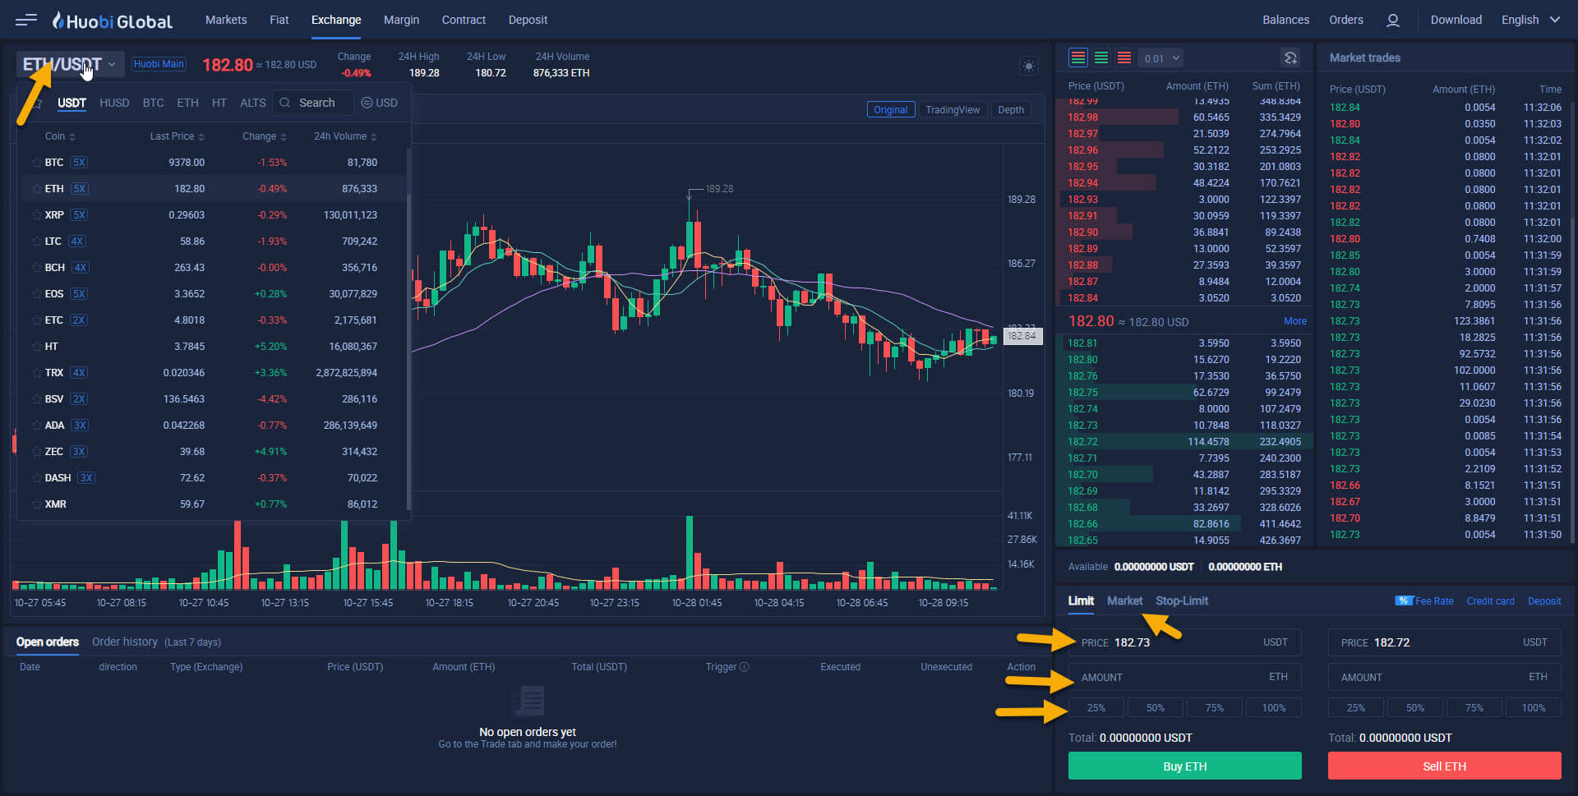Click the search magnifier icon in coin list
Screen dimensions: 1578x796
285,103
